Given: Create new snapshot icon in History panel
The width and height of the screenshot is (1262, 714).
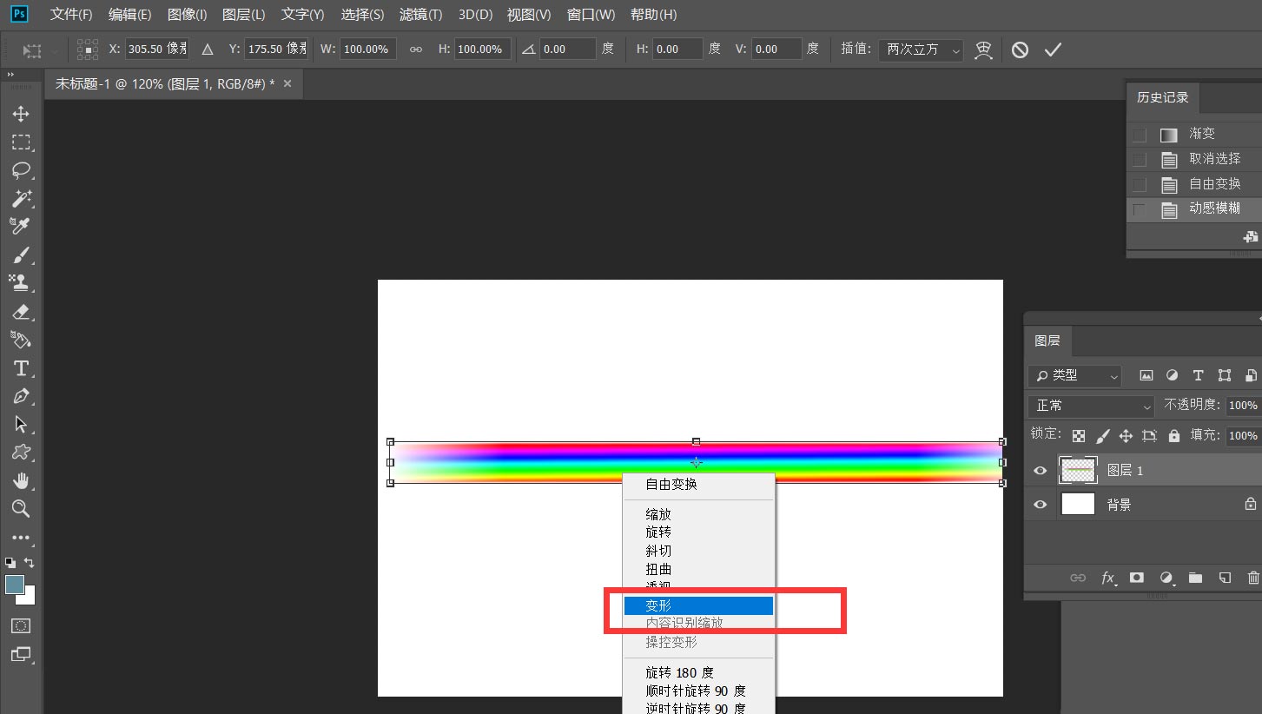Looking at the screenshot, I should point(1250,236).
